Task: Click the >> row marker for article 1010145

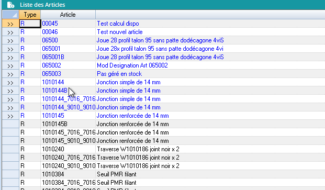Action: (x=10, y=116)
